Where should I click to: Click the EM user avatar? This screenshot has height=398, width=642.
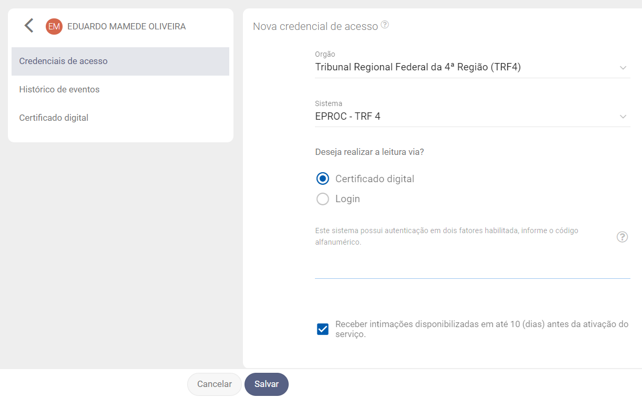54,26
